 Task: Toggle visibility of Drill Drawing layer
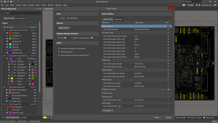point(7,107)
